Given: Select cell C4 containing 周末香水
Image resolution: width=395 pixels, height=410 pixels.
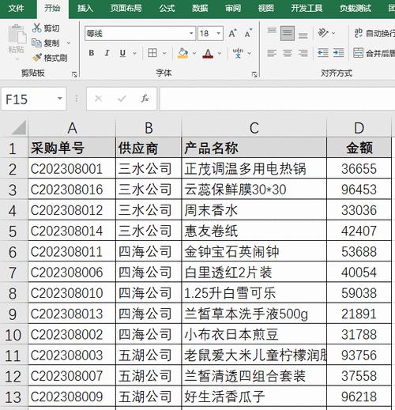Looking at the screenshot, I should point(254,210).
